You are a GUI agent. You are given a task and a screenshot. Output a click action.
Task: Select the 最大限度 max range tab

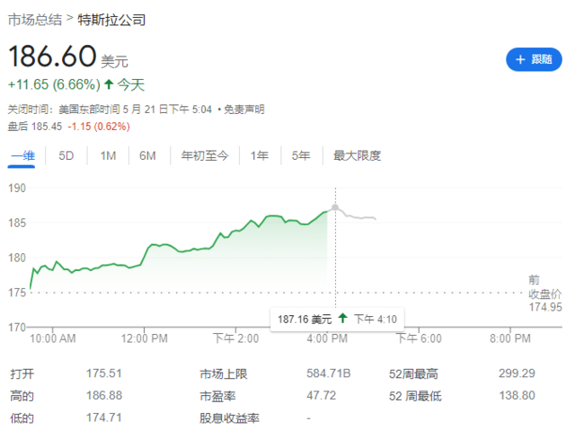coord(357,155)
